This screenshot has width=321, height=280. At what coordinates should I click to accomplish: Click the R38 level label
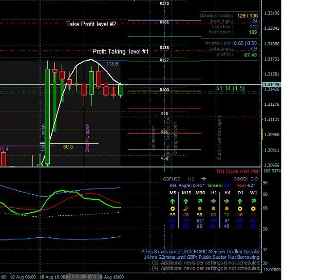point(164,158)
